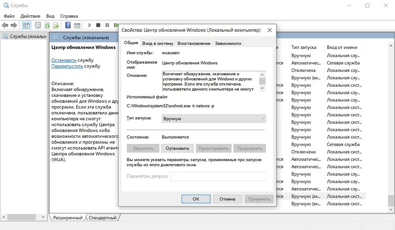Open the Действие menu
The image size is (395, 230).
click(30, 16)
